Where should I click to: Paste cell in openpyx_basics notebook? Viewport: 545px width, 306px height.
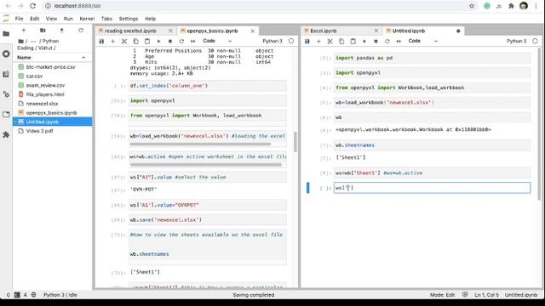click(x=147, y=42)
